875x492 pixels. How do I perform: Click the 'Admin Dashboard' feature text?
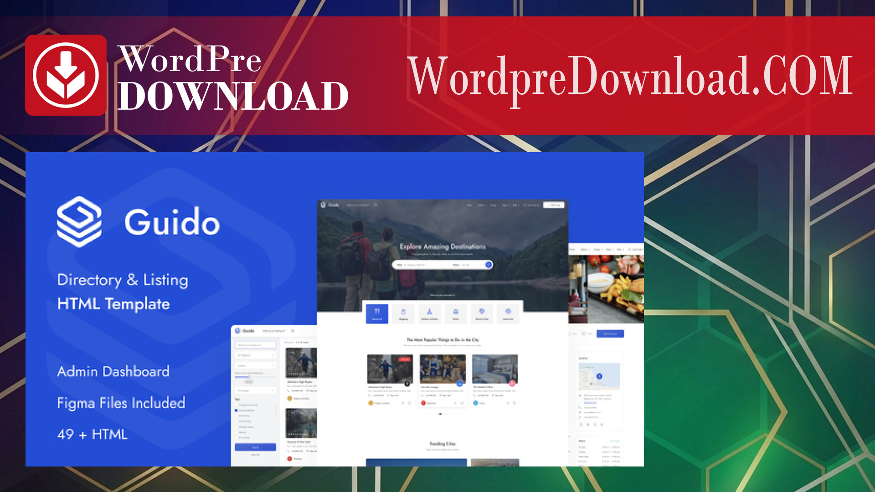[x=113, y=371]
